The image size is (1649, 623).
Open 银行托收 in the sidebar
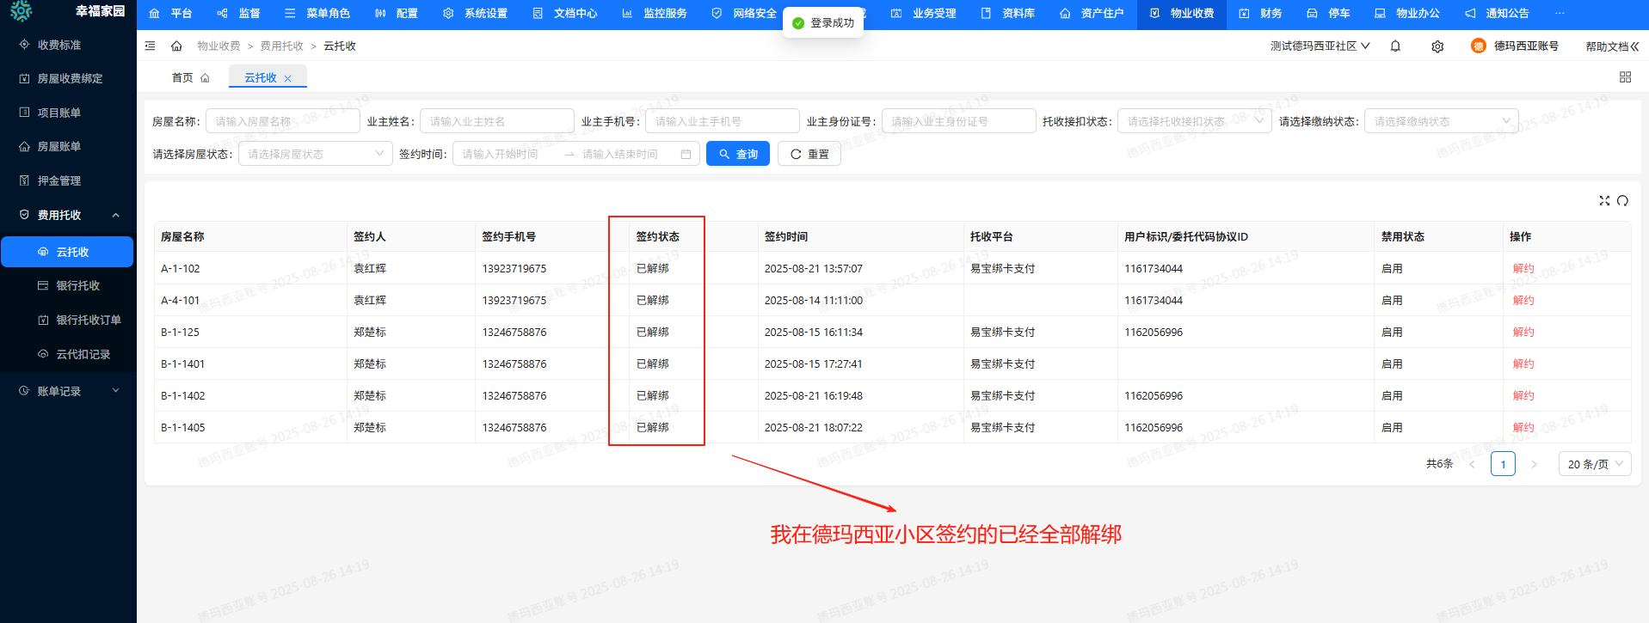pos(77,285)
